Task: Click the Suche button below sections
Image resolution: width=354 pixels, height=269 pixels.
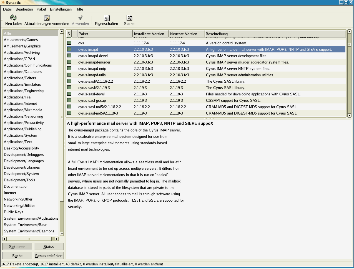Action: (x=17, y=256)
